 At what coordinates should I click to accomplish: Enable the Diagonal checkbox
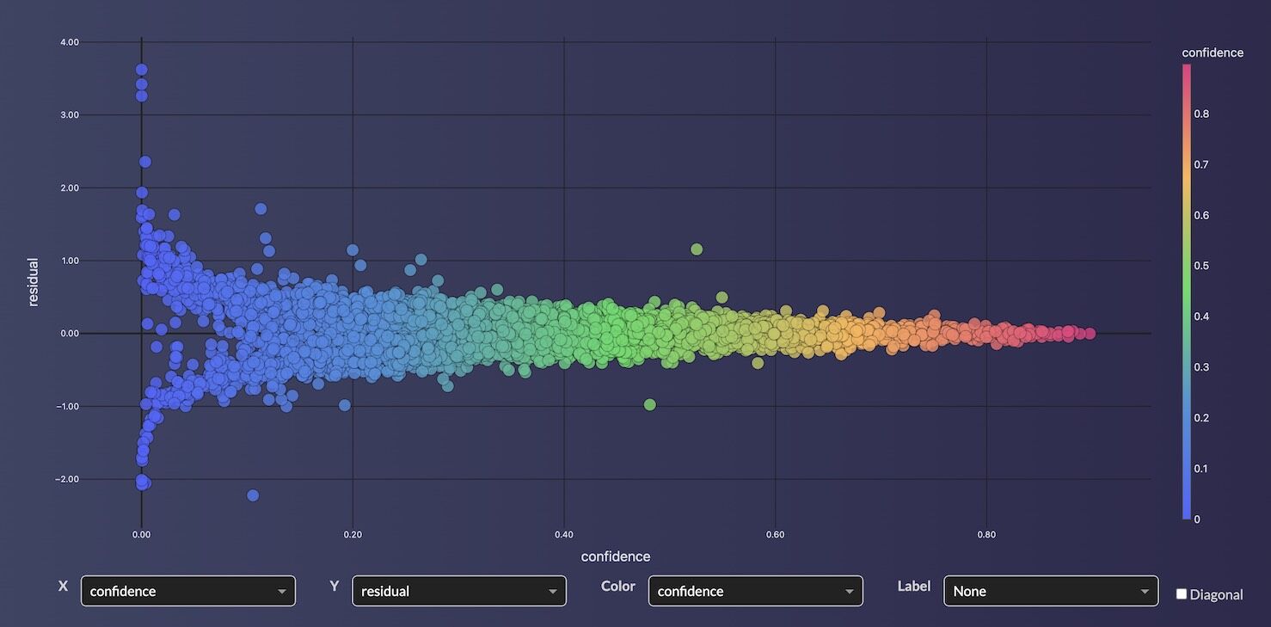click(x=1182, y=594)
